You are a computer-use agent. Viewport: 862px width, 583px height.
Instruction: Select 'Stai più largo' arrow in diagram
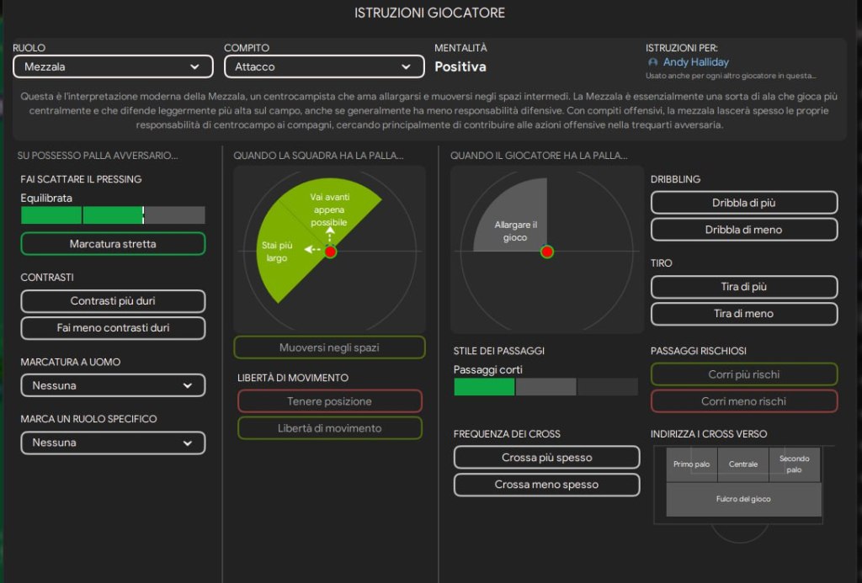click(310, 250)
